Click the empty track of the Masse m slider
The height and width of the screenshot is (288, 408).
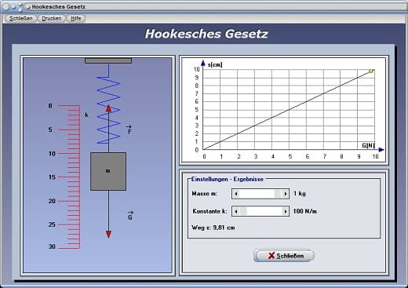click(257, 194)
